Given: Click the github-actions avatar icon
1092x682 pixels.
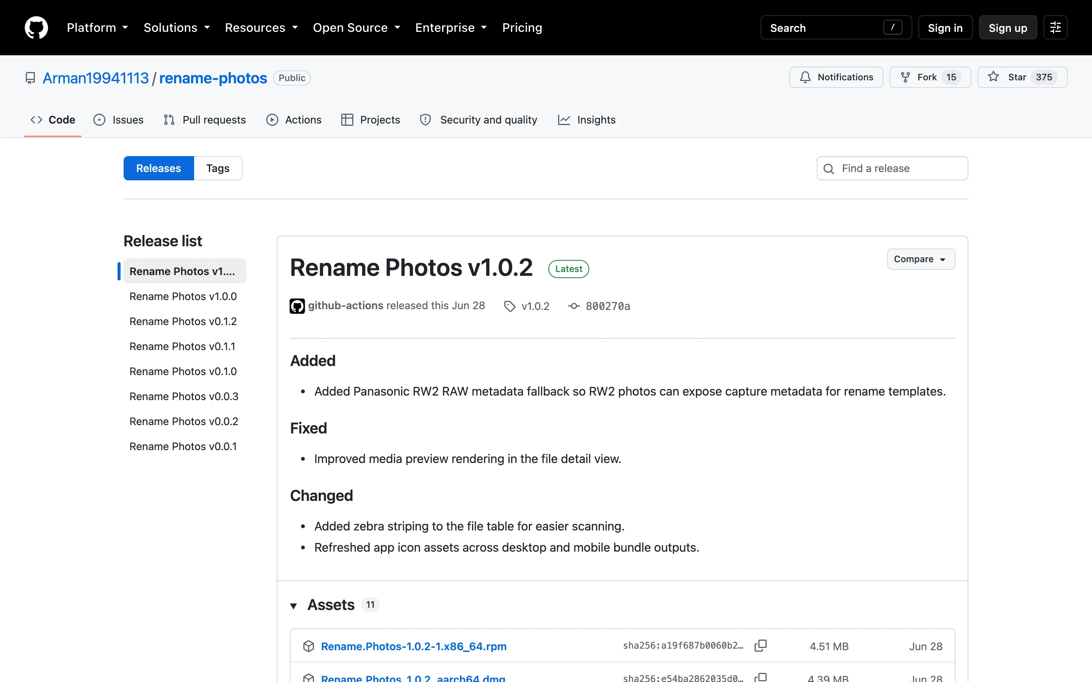Looking at the screenshot, I should [297, 306].
